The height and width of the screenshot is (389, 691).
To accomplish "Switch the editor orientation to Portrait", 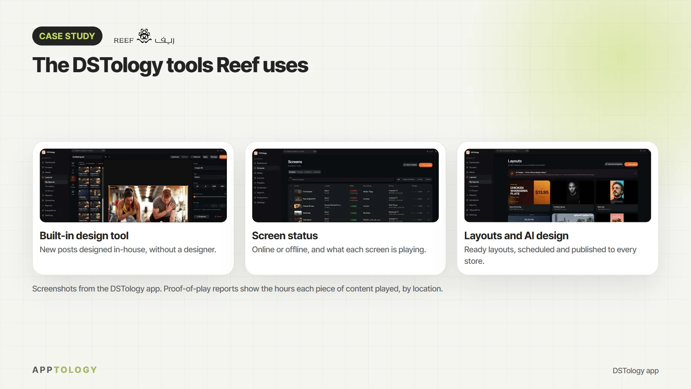I will [x=185, y=157].
